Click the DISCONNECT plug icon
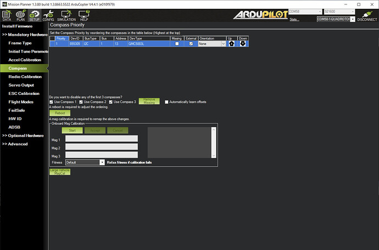Image resolution: width=379 pixels, height=250 pixels. click(x=367, y=16)
